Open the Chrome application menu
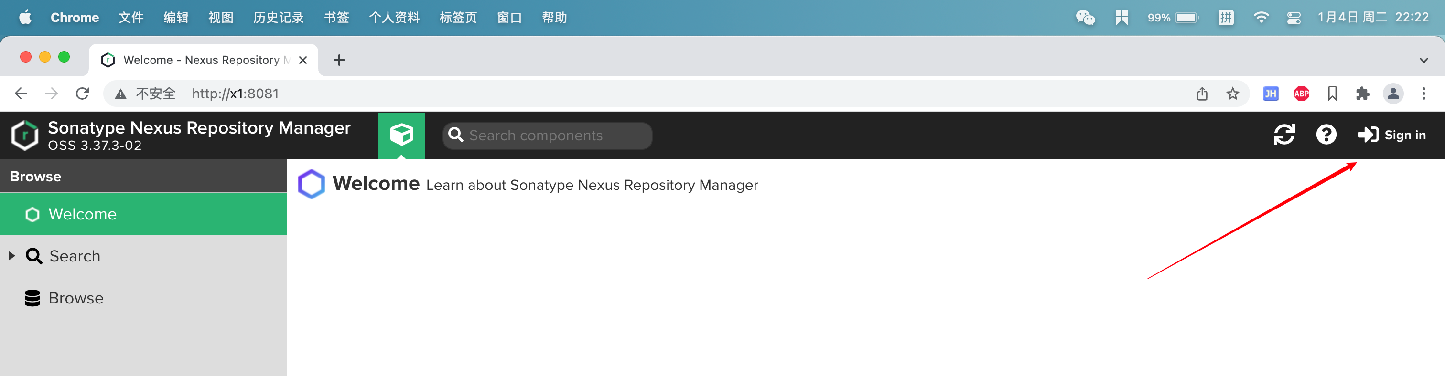 (x=75, y=17)
